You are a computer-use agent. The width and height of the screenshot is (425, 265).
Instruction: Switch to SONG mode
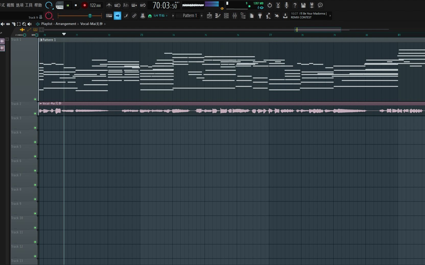pos(60,7)
